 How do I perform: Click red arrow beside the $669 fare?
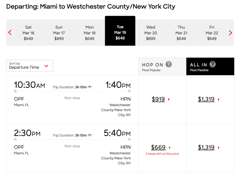[x=170, y=148]
